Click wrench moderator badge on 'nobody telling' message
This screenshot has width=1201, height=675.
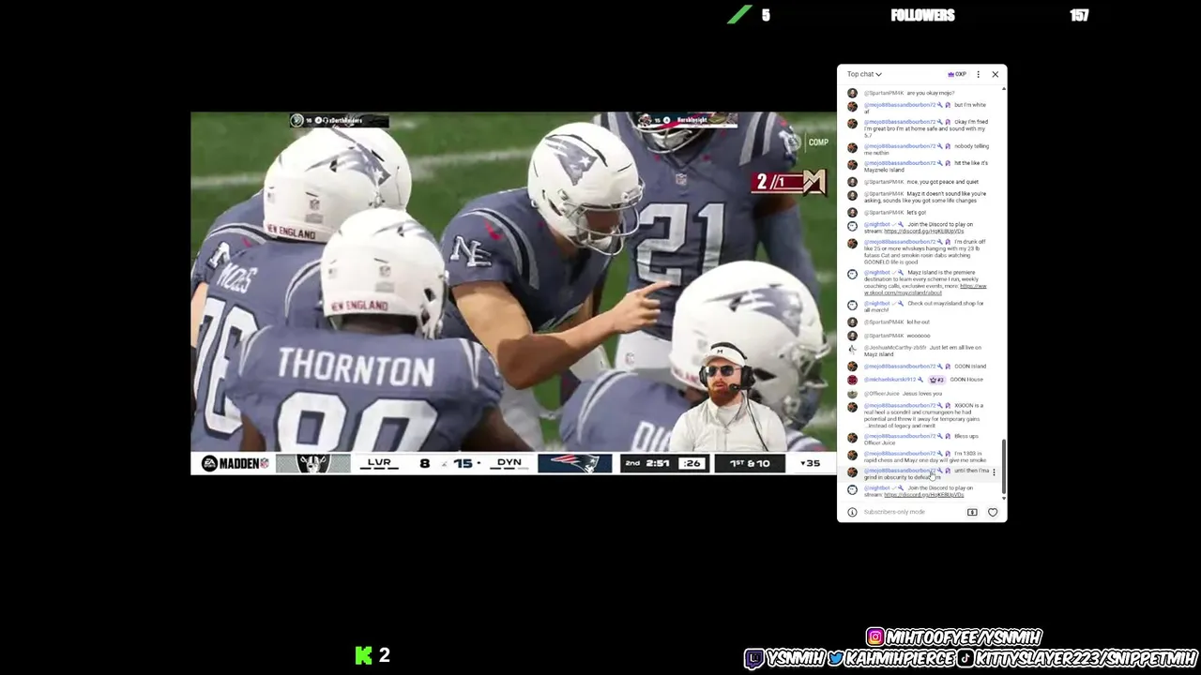(x=940, y=146)
